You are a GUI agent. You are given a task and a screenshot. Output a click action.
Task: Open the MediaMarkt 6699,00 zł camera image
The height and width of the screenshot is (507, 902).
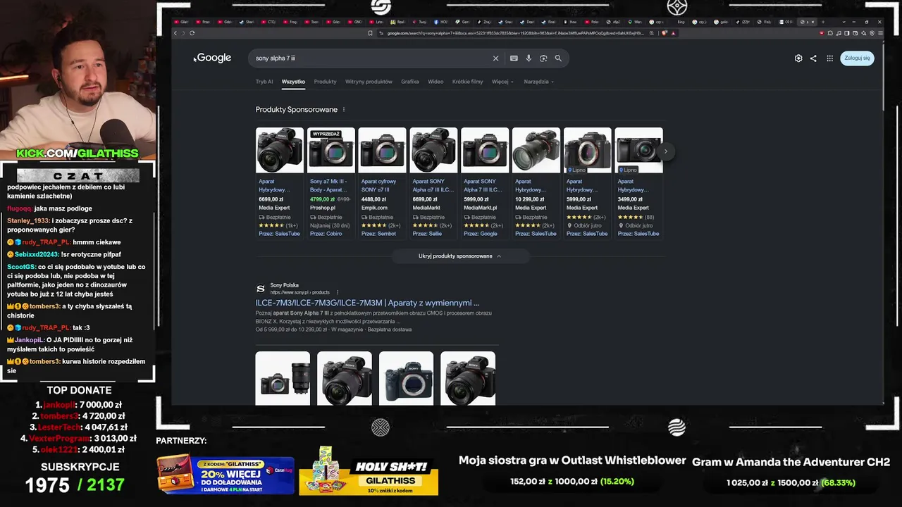(433, 150)
